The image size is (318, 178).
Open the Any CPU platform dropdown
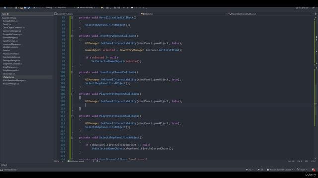pyautogui.click(x=66, y=8)
